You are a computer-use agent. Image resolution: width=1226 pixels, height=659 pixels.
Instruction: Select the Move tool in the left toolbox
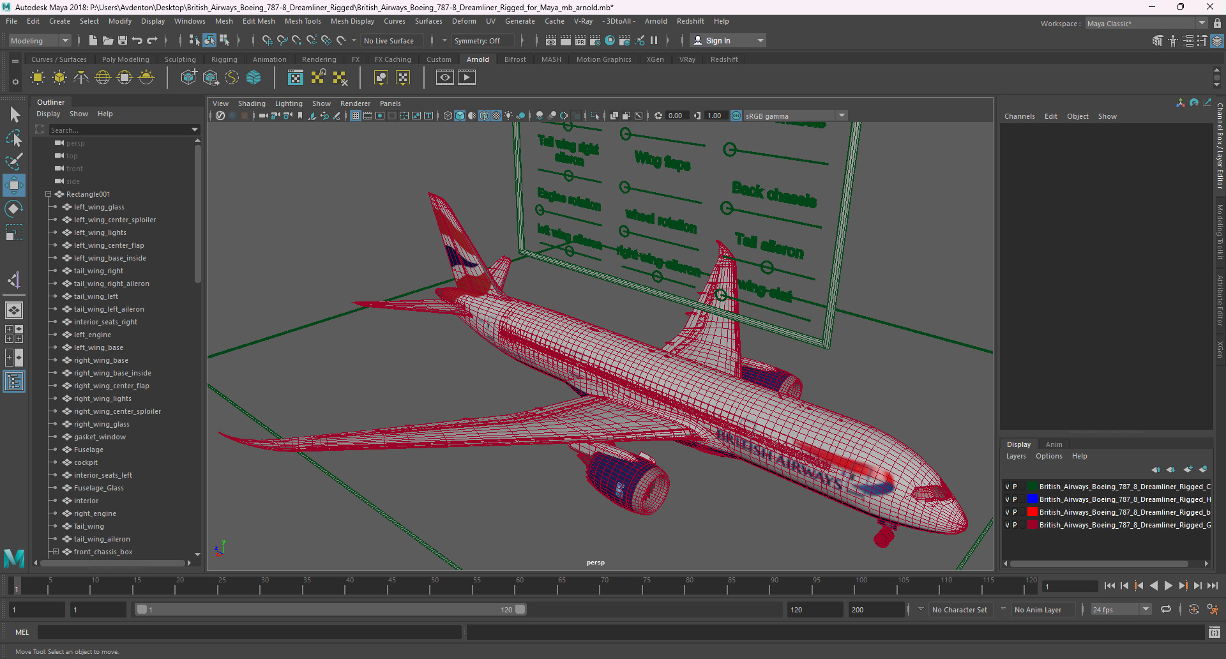[x=14, y=186]
